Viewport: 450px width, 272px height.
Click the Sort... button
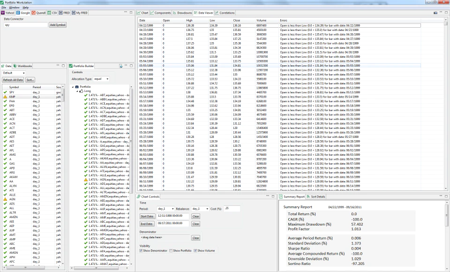click(30, 80)
